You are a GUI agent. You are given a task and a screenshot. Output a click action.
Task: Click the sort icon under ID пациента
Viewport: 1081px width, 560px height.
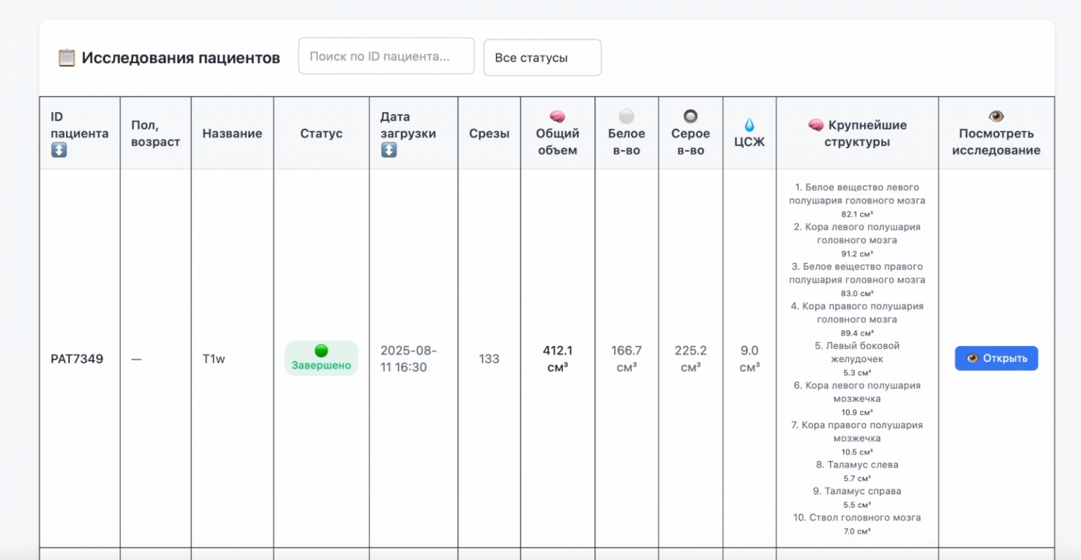59,150
